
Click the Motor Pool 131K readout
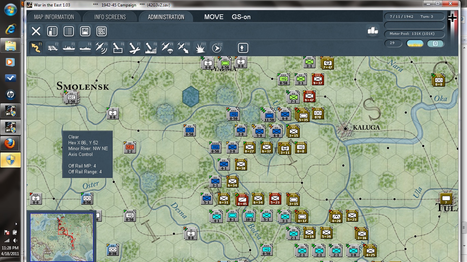tap(414, 34)
